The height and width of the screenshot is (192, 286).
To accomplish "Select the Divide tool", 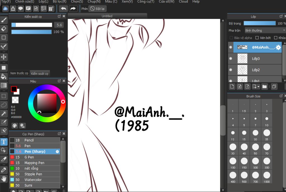I will [x=4, y=159].
